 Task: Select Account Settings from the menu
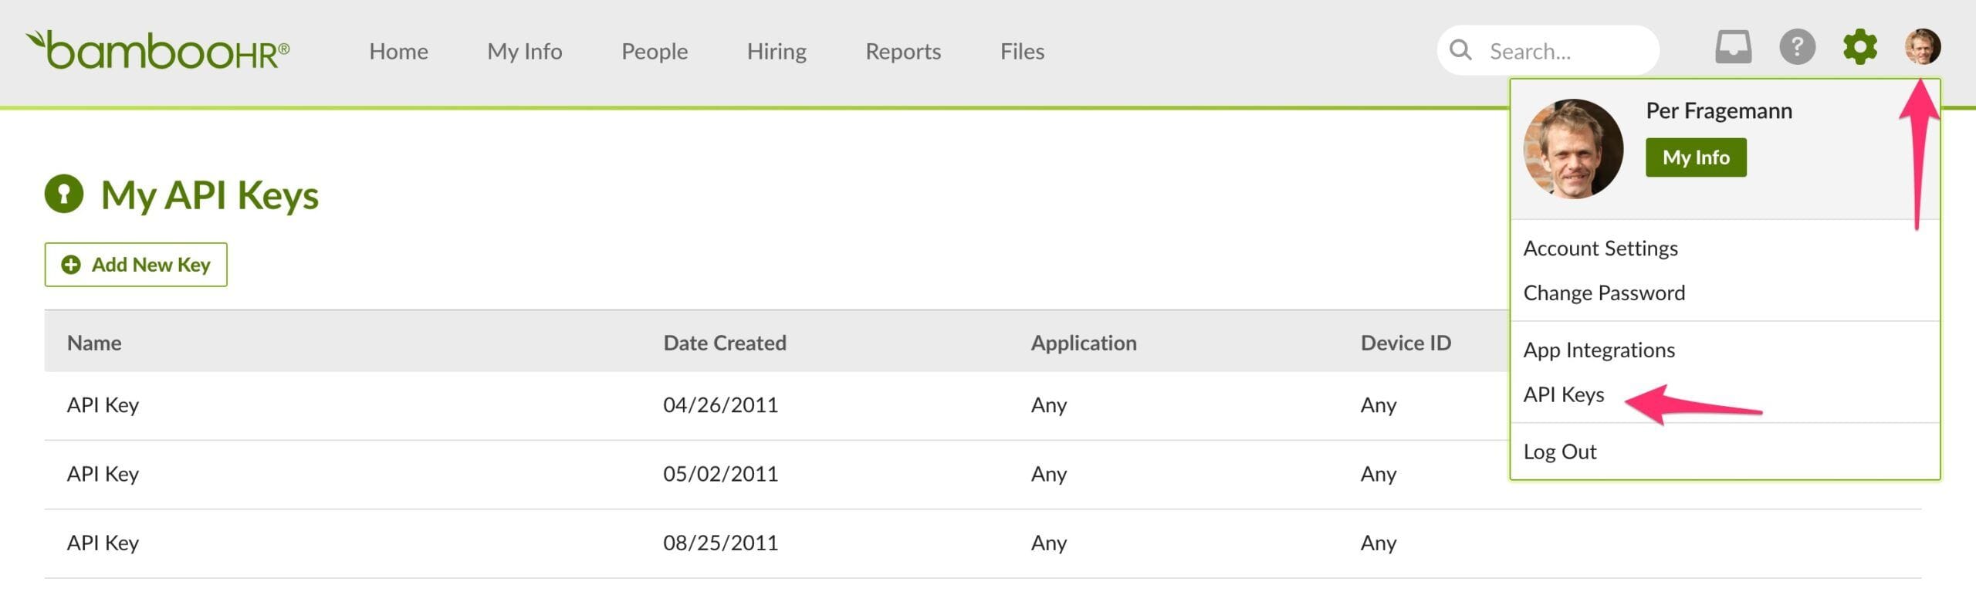point(1600,248)
